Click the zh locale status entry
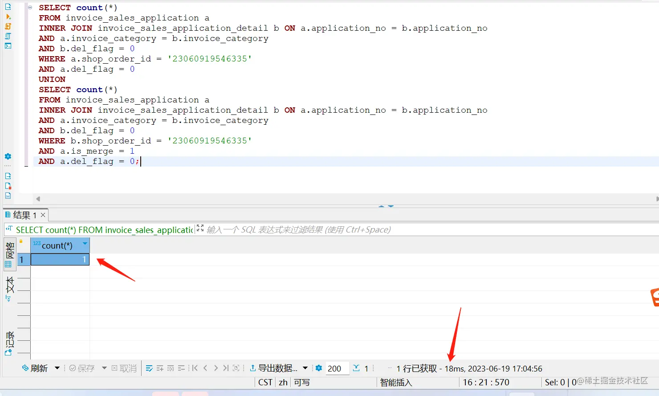 point(283,382)
